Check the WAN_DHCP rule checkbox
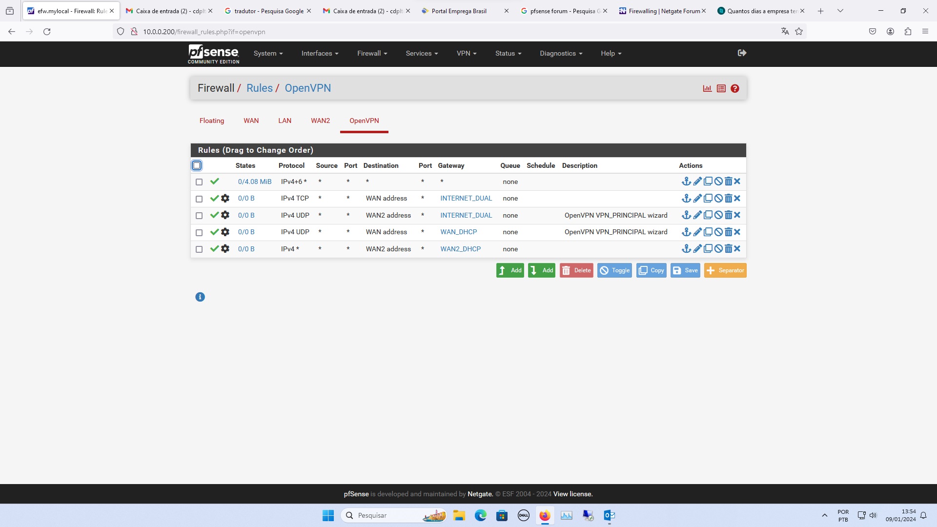The width and height of the screenshot is (937, 527). coord(199,232)
